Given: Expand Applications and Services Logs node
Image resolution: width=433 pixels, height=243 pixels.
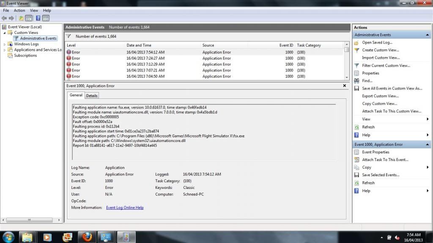Looking at the screenshot, I should (5, 50).
